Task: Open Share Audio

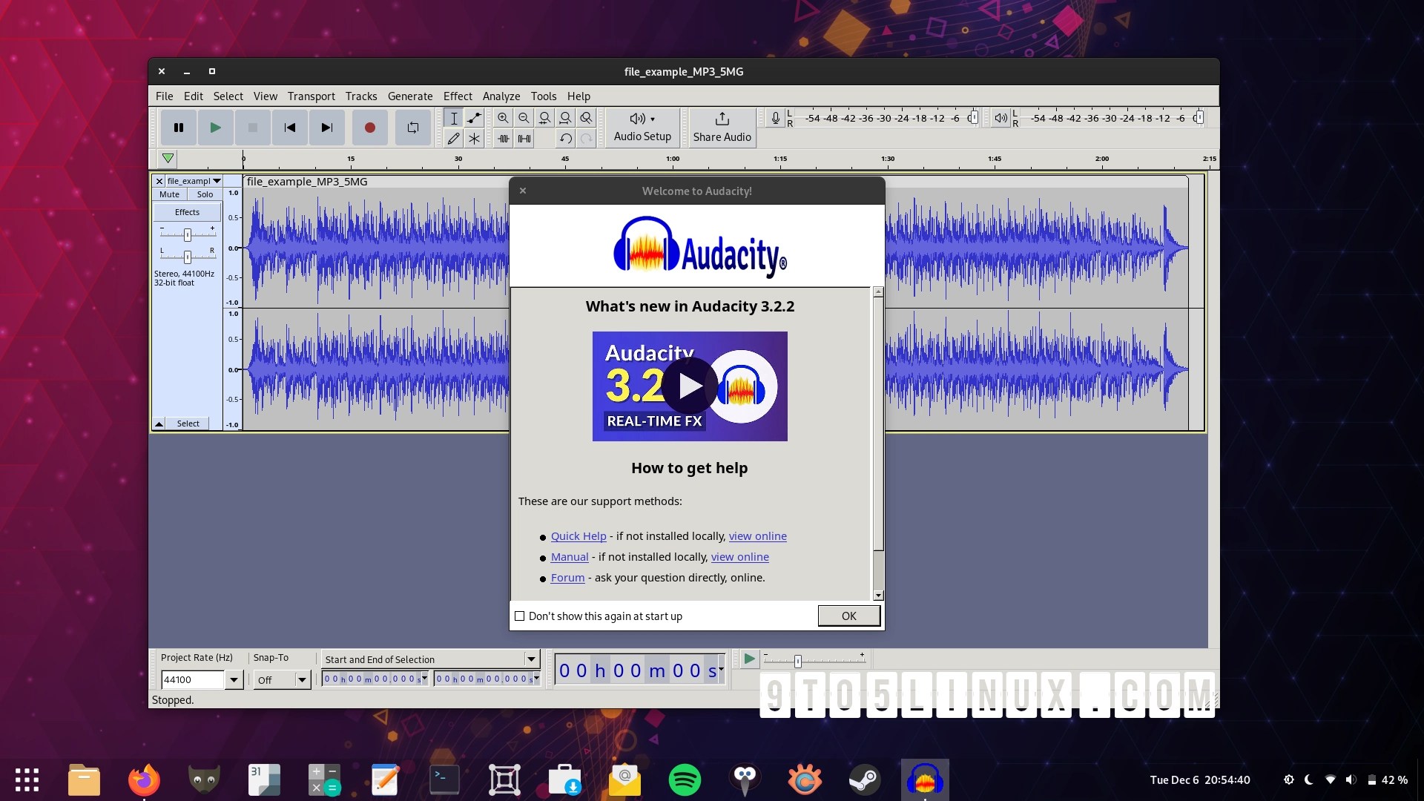Action: coord(722,127)
